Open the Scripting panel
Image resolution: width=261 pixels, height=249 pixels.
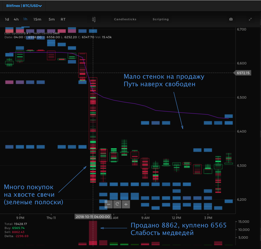pyautogui.click(x=161, y=19)
